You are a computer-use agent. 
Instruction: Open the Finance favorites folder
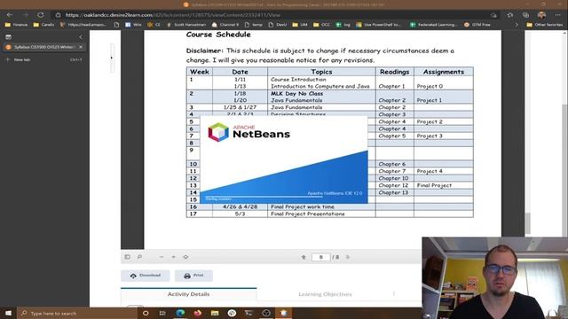[16, 25]
